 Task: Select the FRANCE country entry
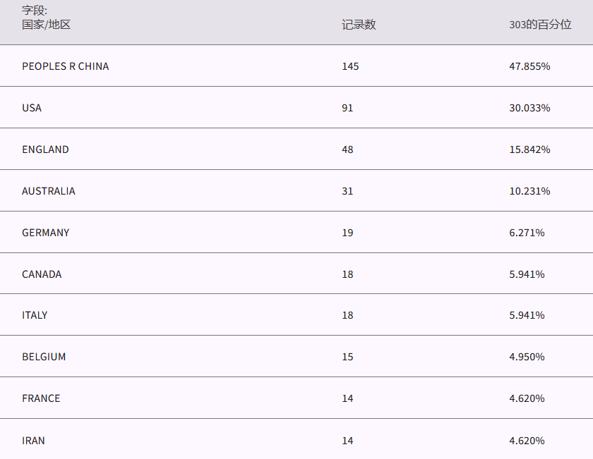coord(41,398)
